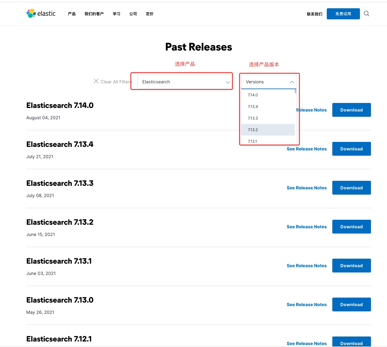Click the Elasticsearch 7.12.1 heading
387x347 pixels.
[59, 339]
